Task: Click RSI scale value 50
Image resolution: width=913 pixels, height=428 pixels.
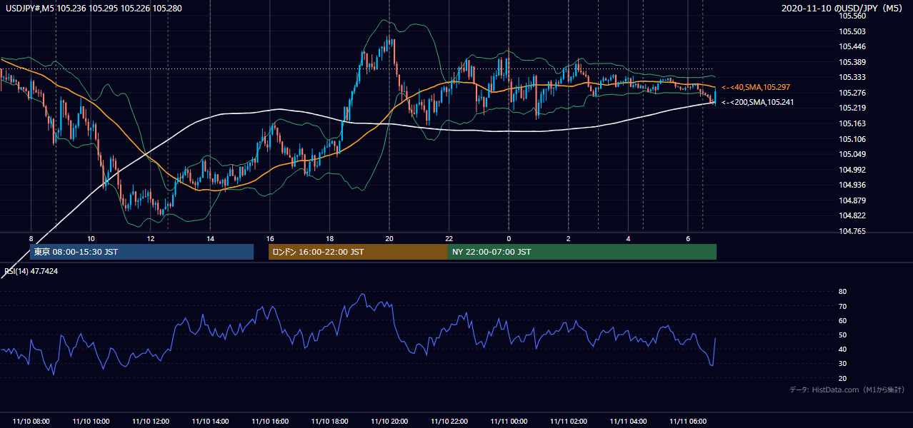Action: point(842,335)
